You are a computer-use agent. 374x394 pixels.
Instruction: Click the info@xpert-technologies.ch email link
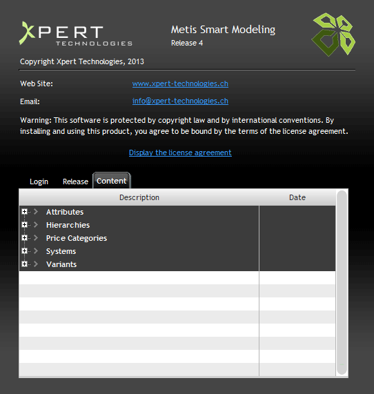coord(180,101)
